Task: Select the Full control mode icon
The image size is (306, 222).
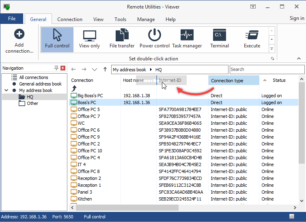Action: (57, 35)
